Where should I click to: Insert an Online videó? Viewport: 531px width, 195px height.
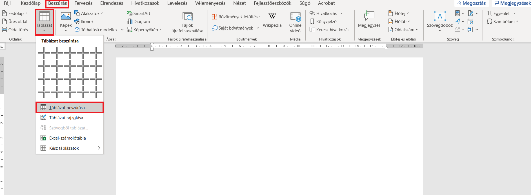click(x=295, y=22)
